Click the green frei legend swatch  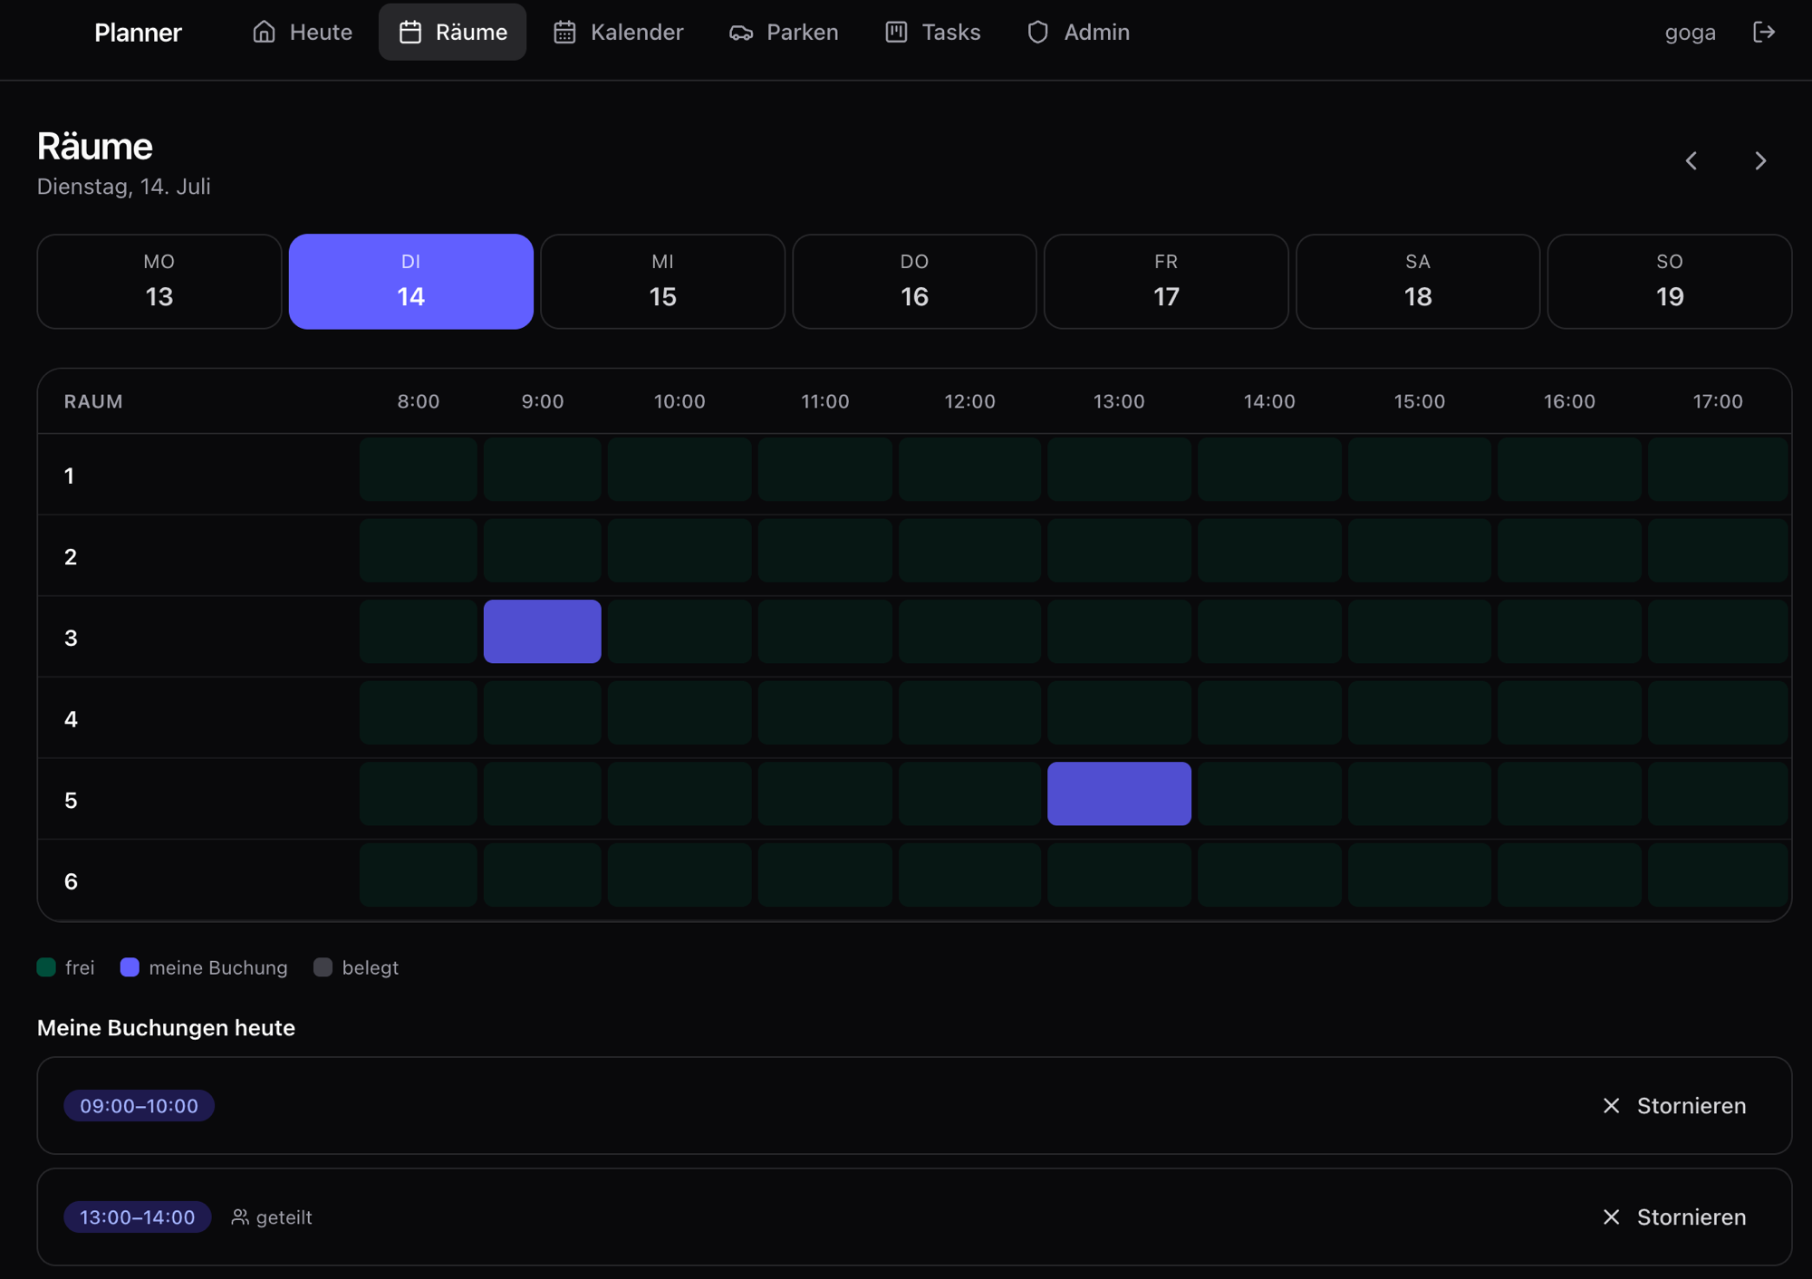pyautogui.click(x=46, y=967)
